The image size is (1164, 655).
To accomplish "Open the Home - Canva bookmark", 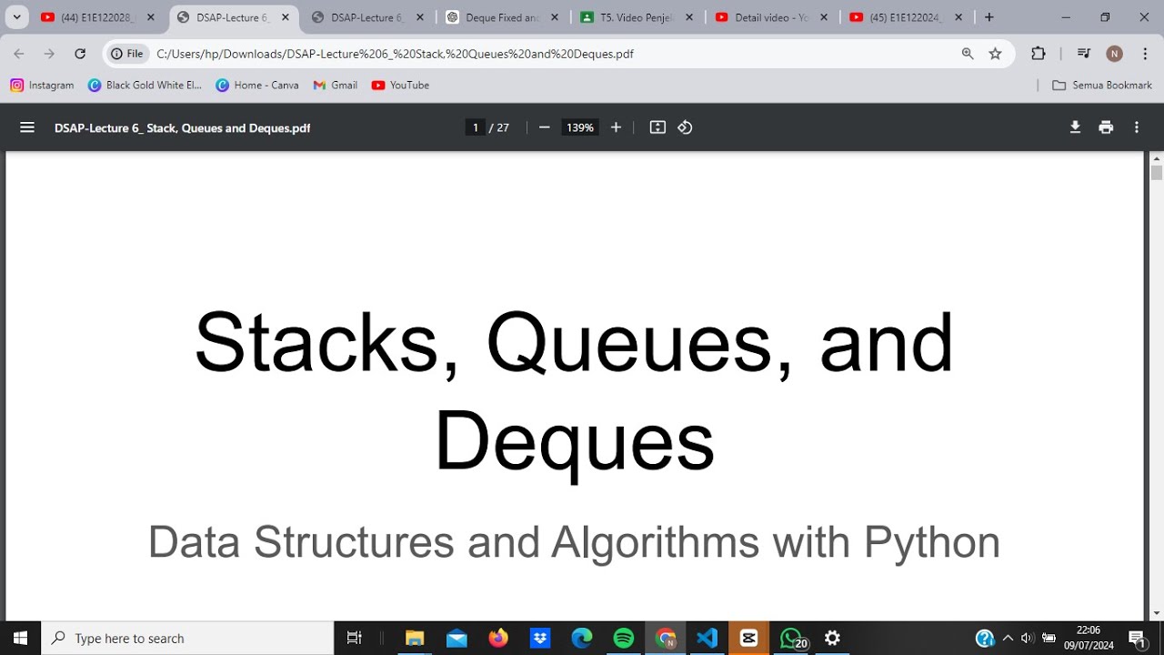I will 257,85.
